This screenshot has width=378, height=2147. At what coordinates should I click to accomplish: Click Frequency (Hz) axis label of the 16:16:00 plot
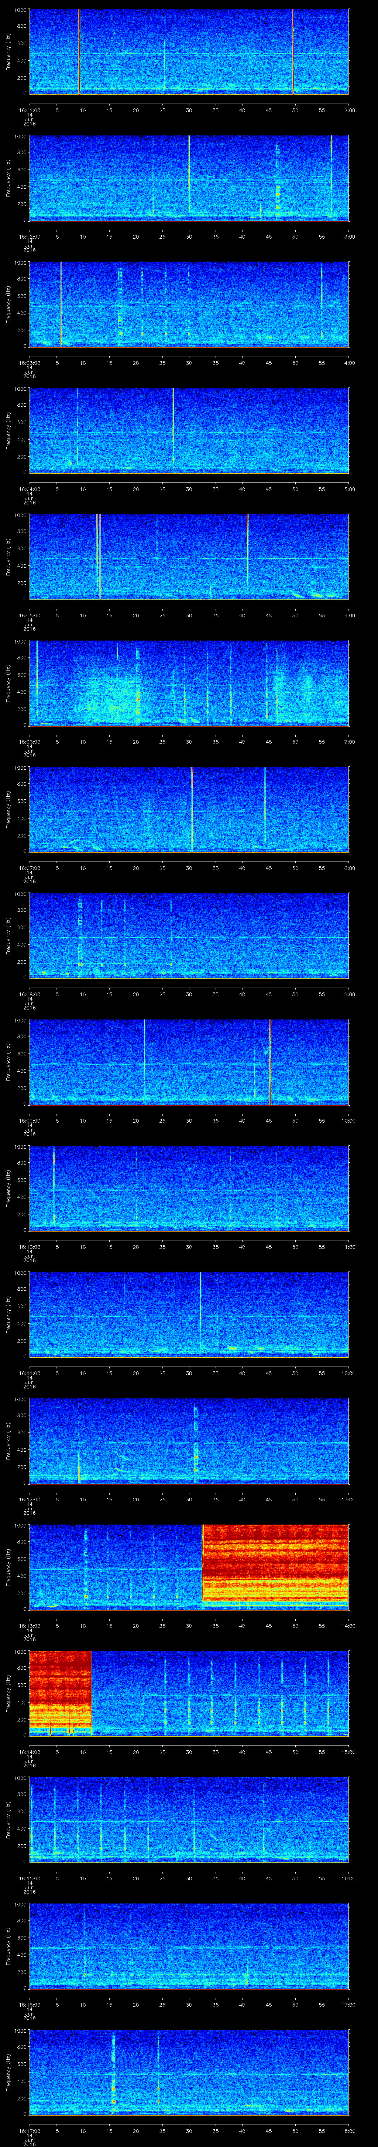(8, 1945)
